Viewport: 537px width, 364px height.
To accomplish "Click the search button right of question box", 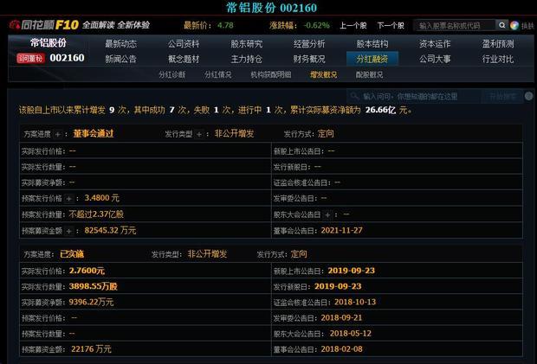I will pyautogui.click(x=501, y=96).
